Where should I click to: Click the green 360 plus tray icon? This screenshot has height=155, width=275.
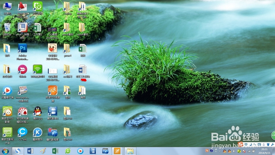tap(239, 151)
